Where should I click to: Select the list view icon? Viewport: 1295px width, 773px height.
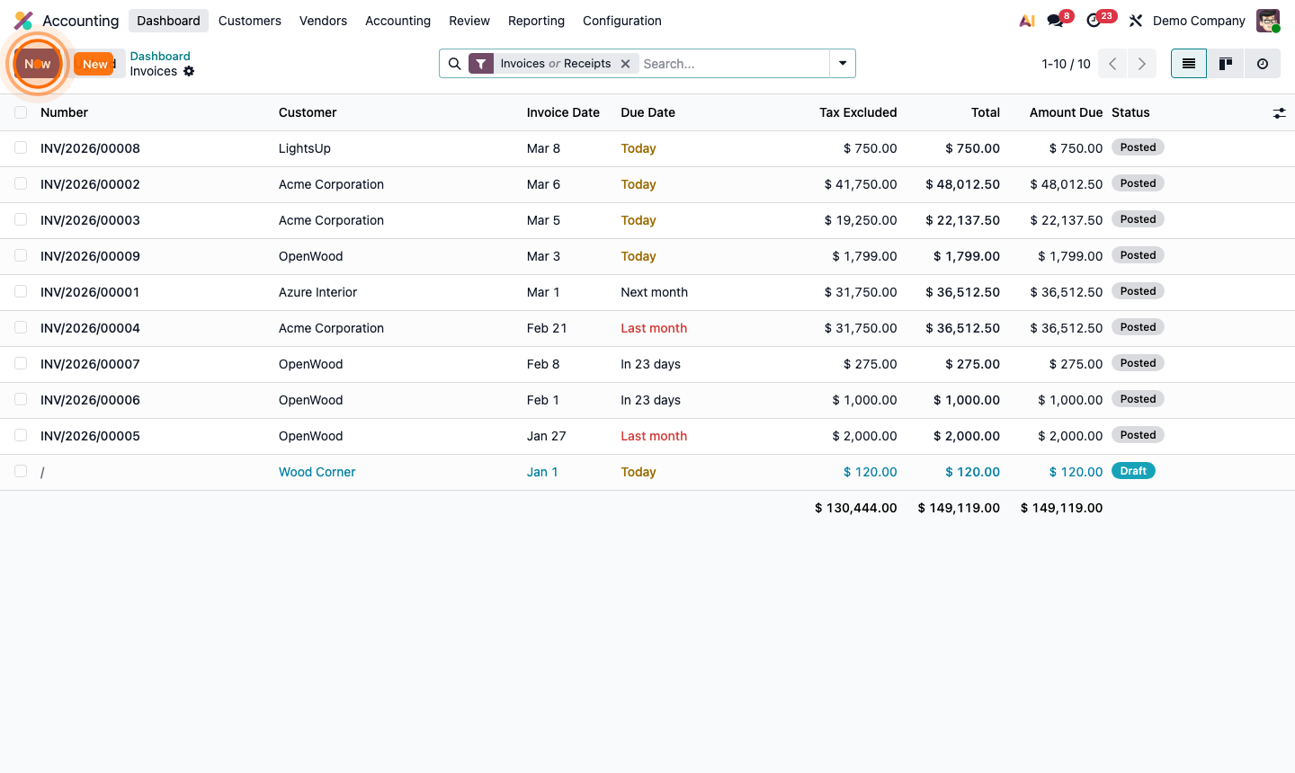pyautogui.click(x=1188, y=63)
